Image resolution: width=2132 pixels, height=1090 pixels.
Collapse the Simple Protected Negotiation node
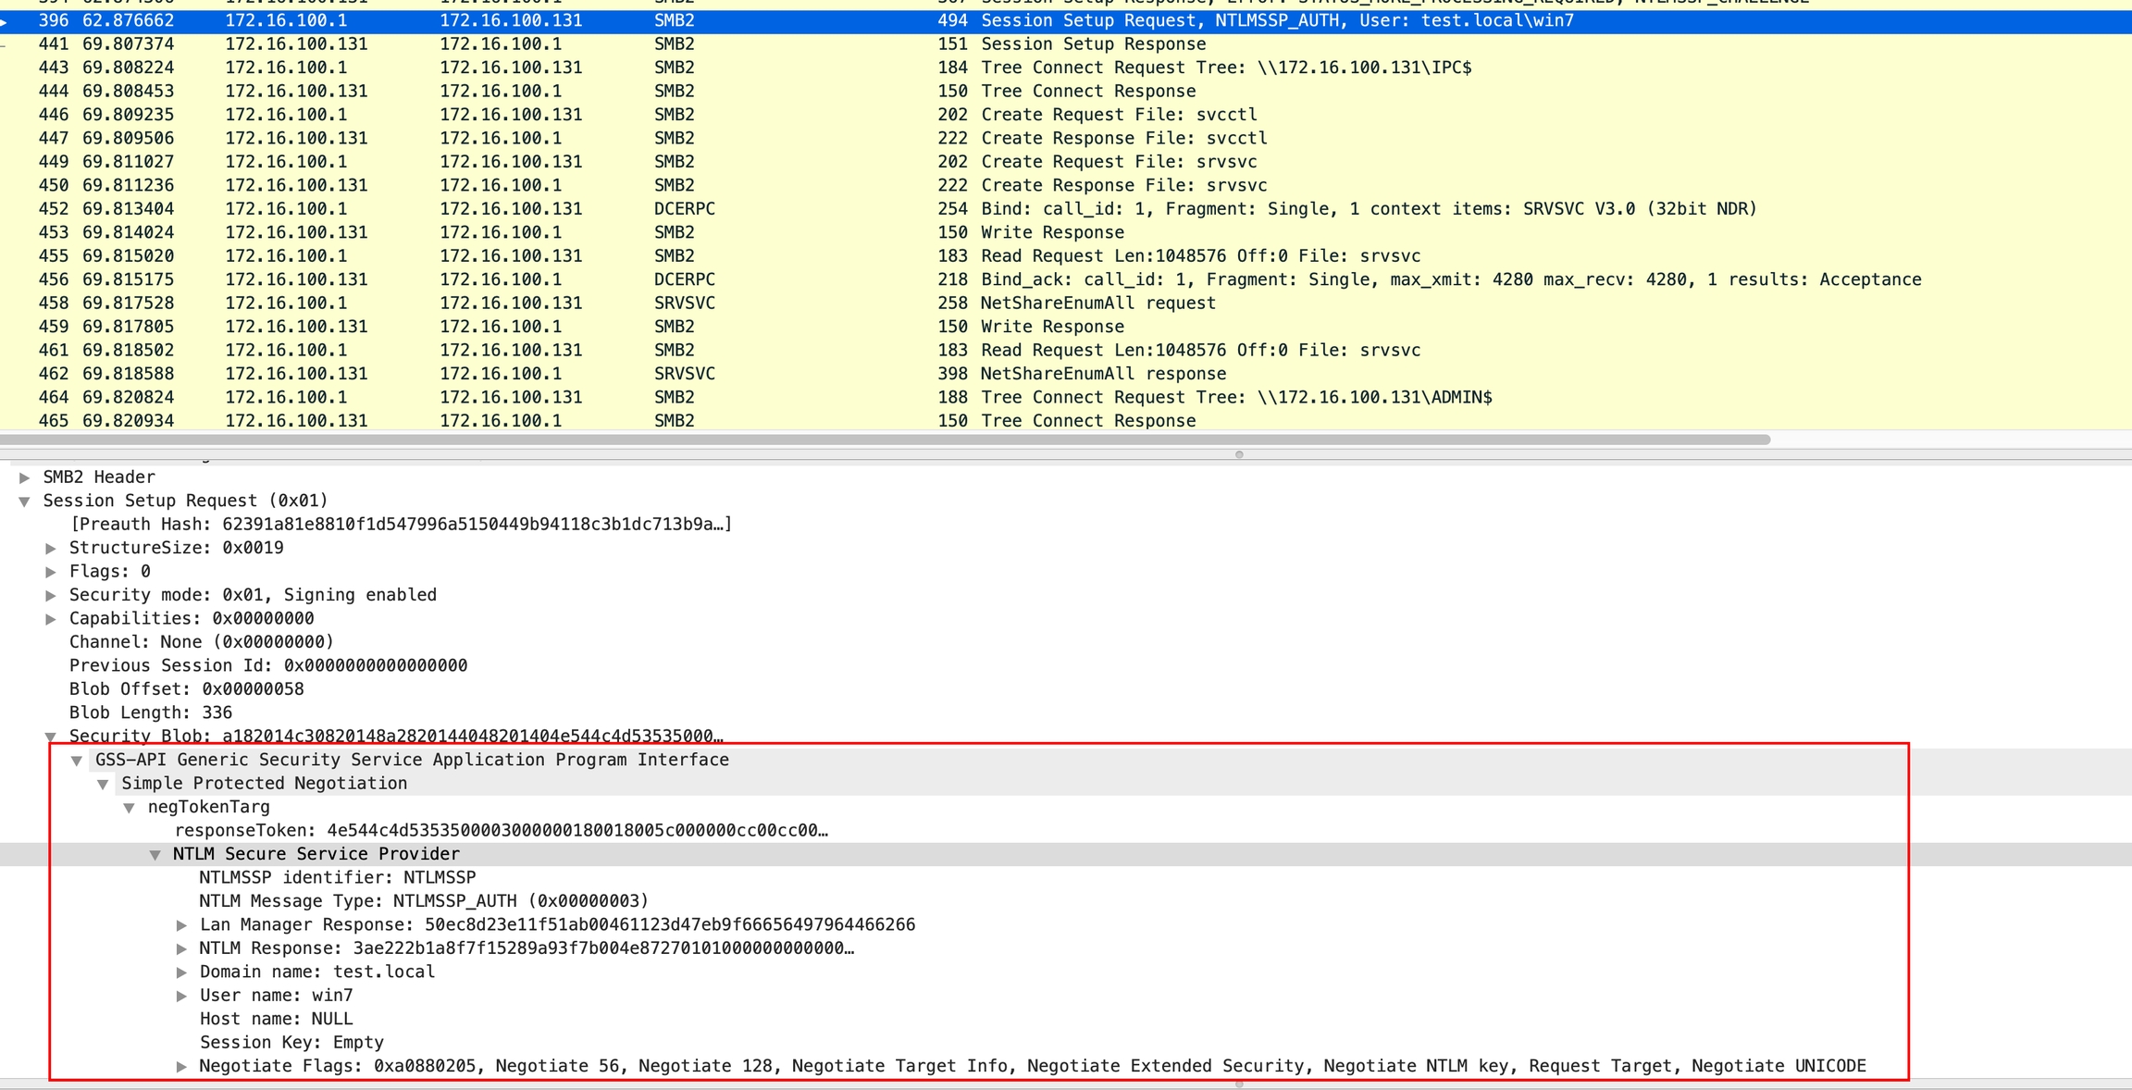[x=104, y=784]
